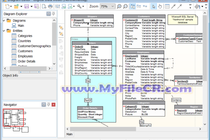Maximize the Diagram Explorer panel
The height and width of the screenshot is (140, 210).
coord(49,14)
